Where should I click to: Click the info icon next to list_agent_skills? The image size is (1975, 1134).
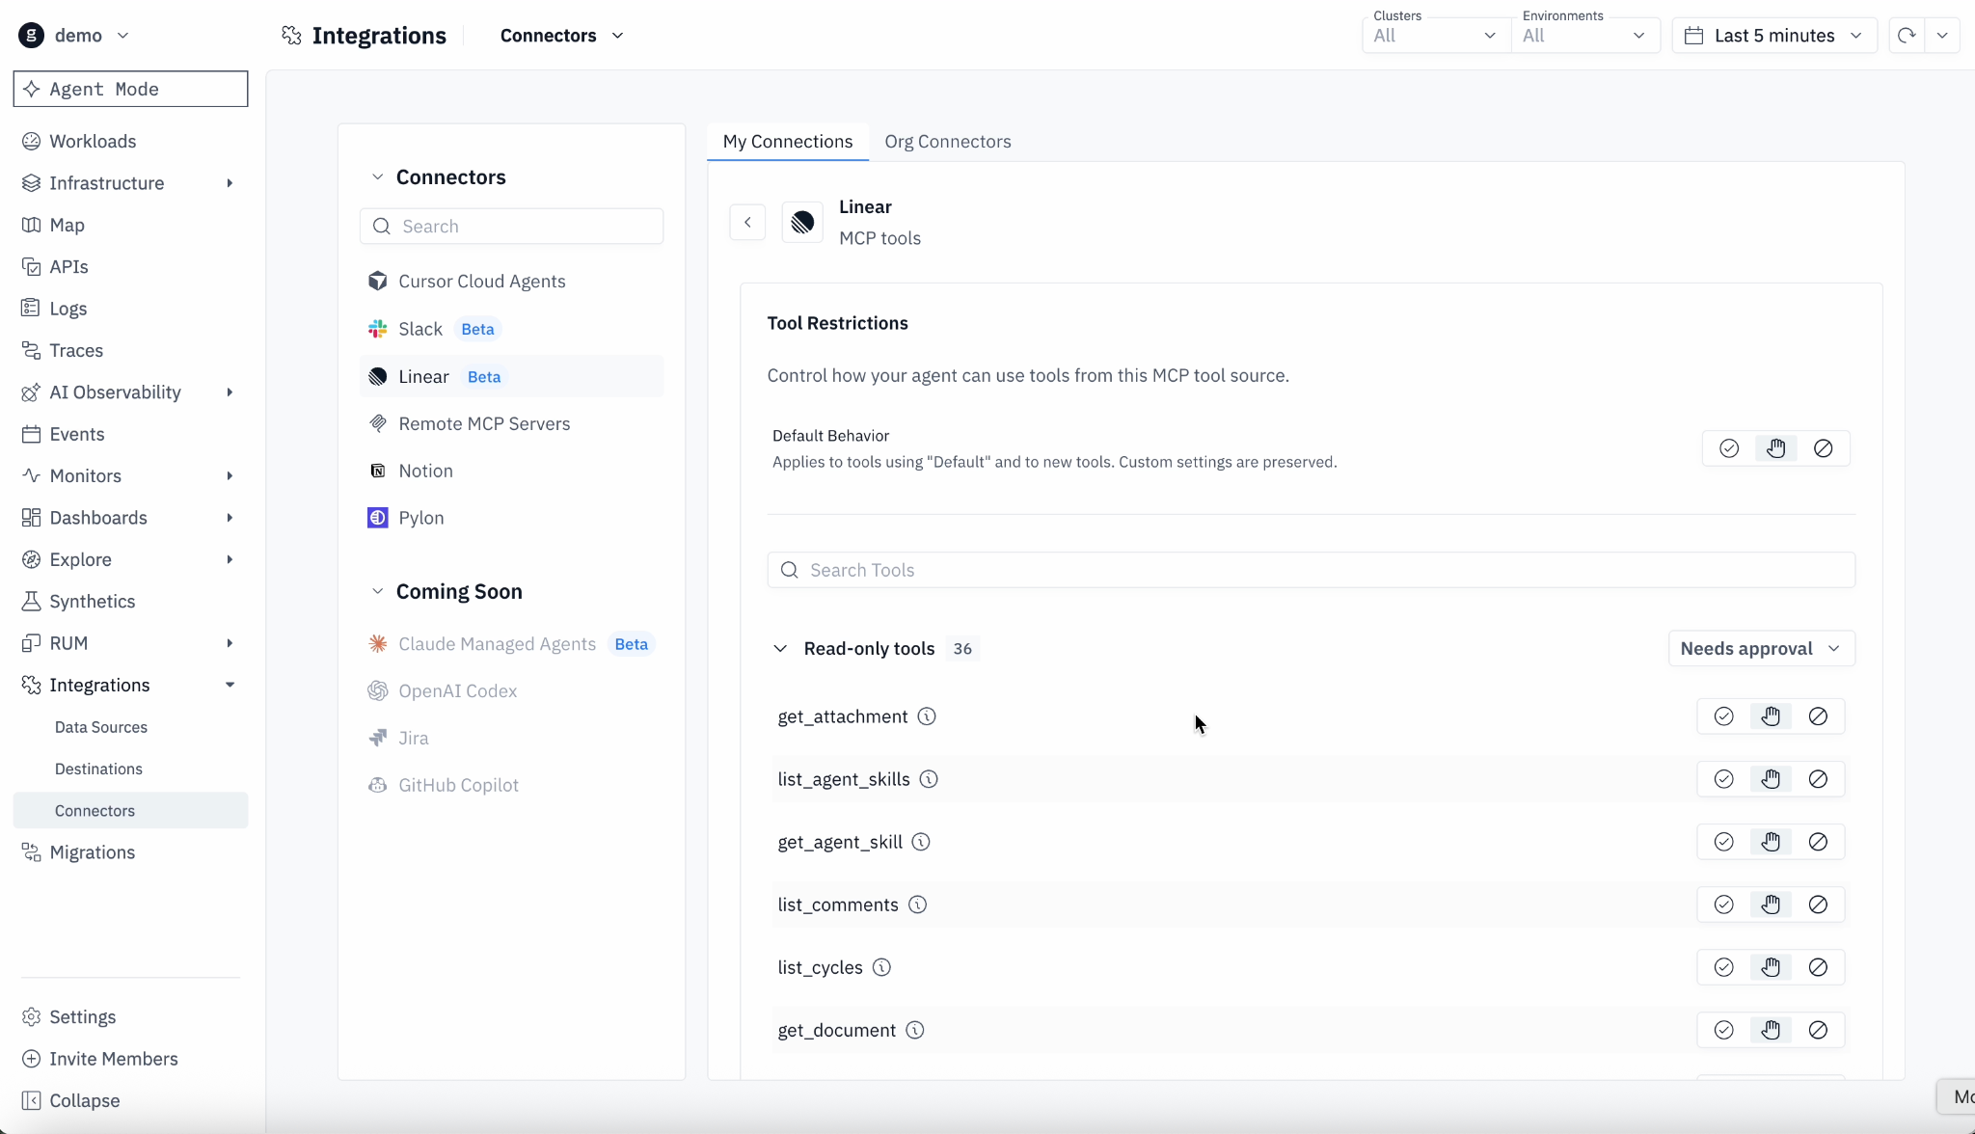tap(929, 779)
